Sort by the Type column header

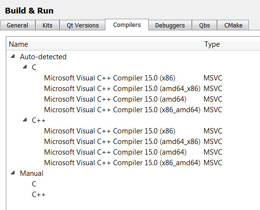pos(231,44)
